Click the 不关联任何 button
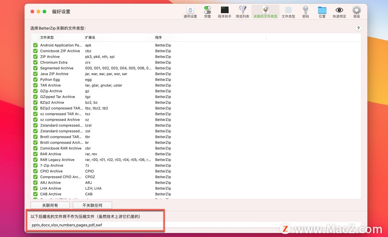The image size is (388, 237). [92, 205]
